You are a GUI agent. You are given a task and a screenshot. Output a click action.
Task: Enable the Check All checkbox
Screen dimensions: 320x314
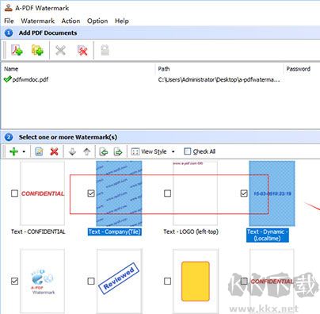pos(187,151)
